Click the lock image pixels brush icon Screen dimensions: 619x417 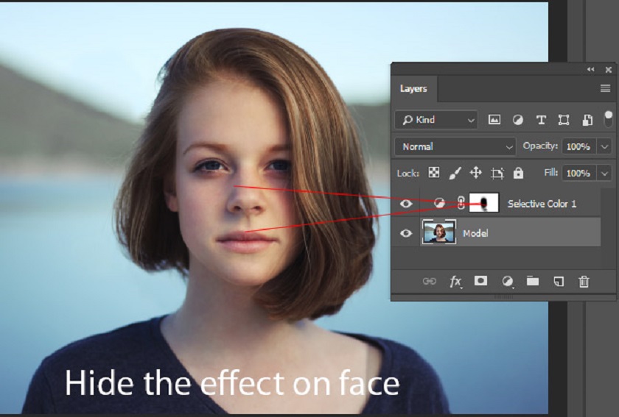tap(455, 173)
